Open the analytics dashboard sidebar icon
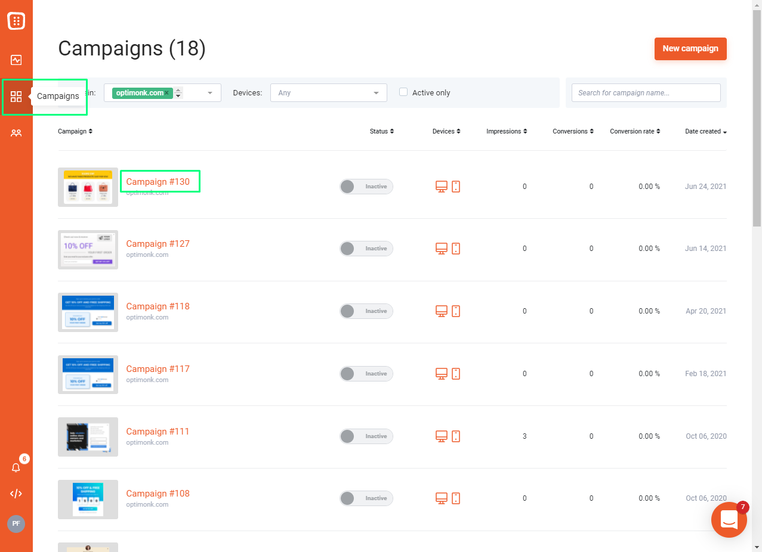The image size is (762, 552). pyautogui.click(x=16, y=60)
